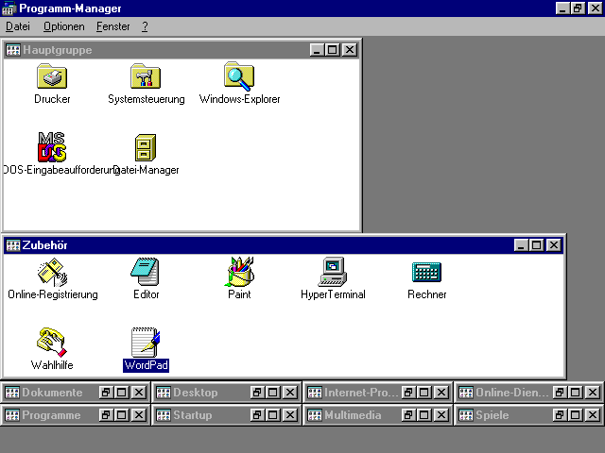The height and width of the screenshot is (453, 605).
Task: Restore the Online-Dien... group window
Action: (559, 393)
